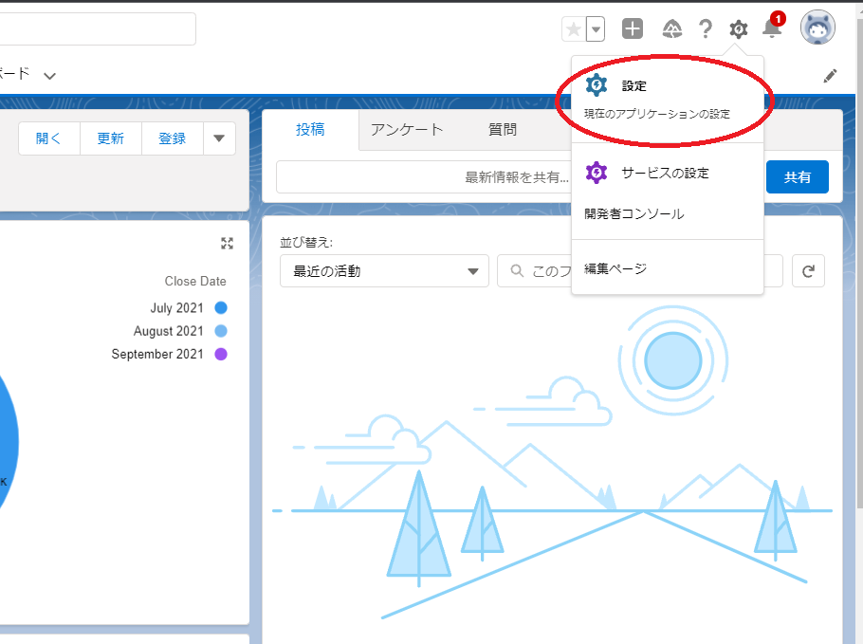Select サービスの設定 menu entry
Image resolution: width=863 pixels, height=644 pixels.
pyautogui.click(x=667, y=173)
